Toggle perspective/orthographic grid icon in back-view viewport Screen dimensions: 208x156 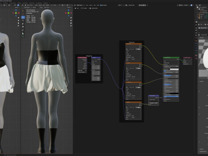(71, 26)
